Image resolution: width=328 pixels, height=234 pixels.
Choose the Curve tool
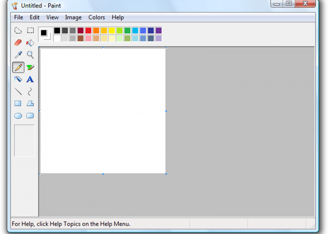click(x=30, y=92)
